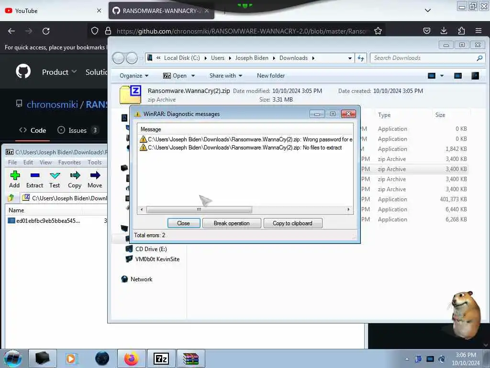The width and height of the screenshot is (490, 368).
Task: Open 7-Zip File menu
Action: [12, 162]
